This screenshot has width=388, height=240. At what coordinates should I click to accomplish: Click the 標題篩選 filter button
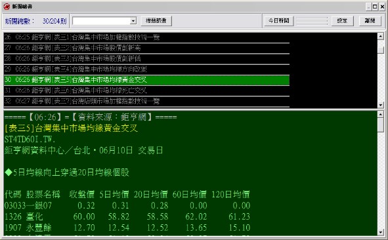156,21
